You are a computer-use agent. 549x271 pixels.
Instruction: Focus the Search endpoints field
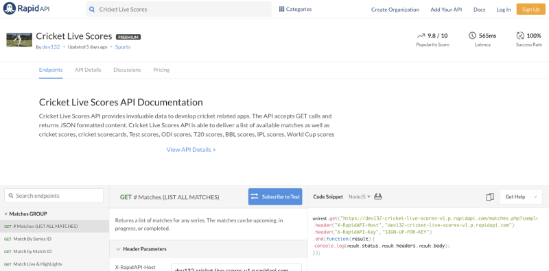coord(54,196)
